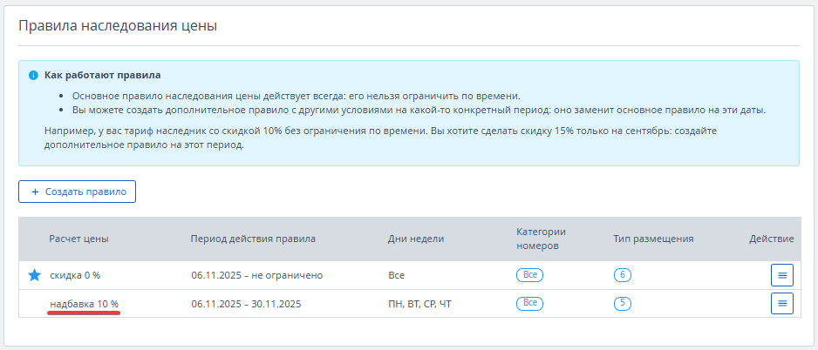Click the accommodation type badge '5'
The width and height of the screenshot is (818, 350).
tap(623, 304)
